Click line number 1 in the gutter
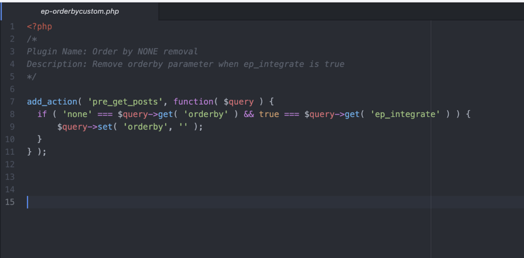This screenshot has width=524, height=258. point(12,27)
